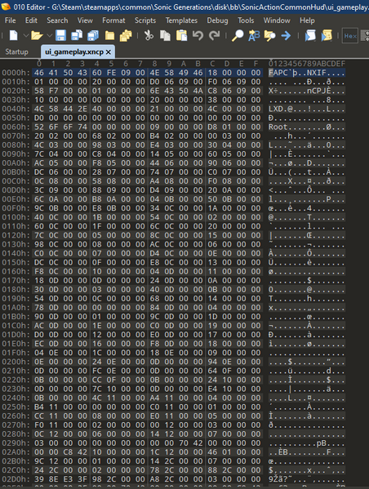This screenshot has width=369, height=489.
Task: Click the New file icon
Action: [13, 35]
